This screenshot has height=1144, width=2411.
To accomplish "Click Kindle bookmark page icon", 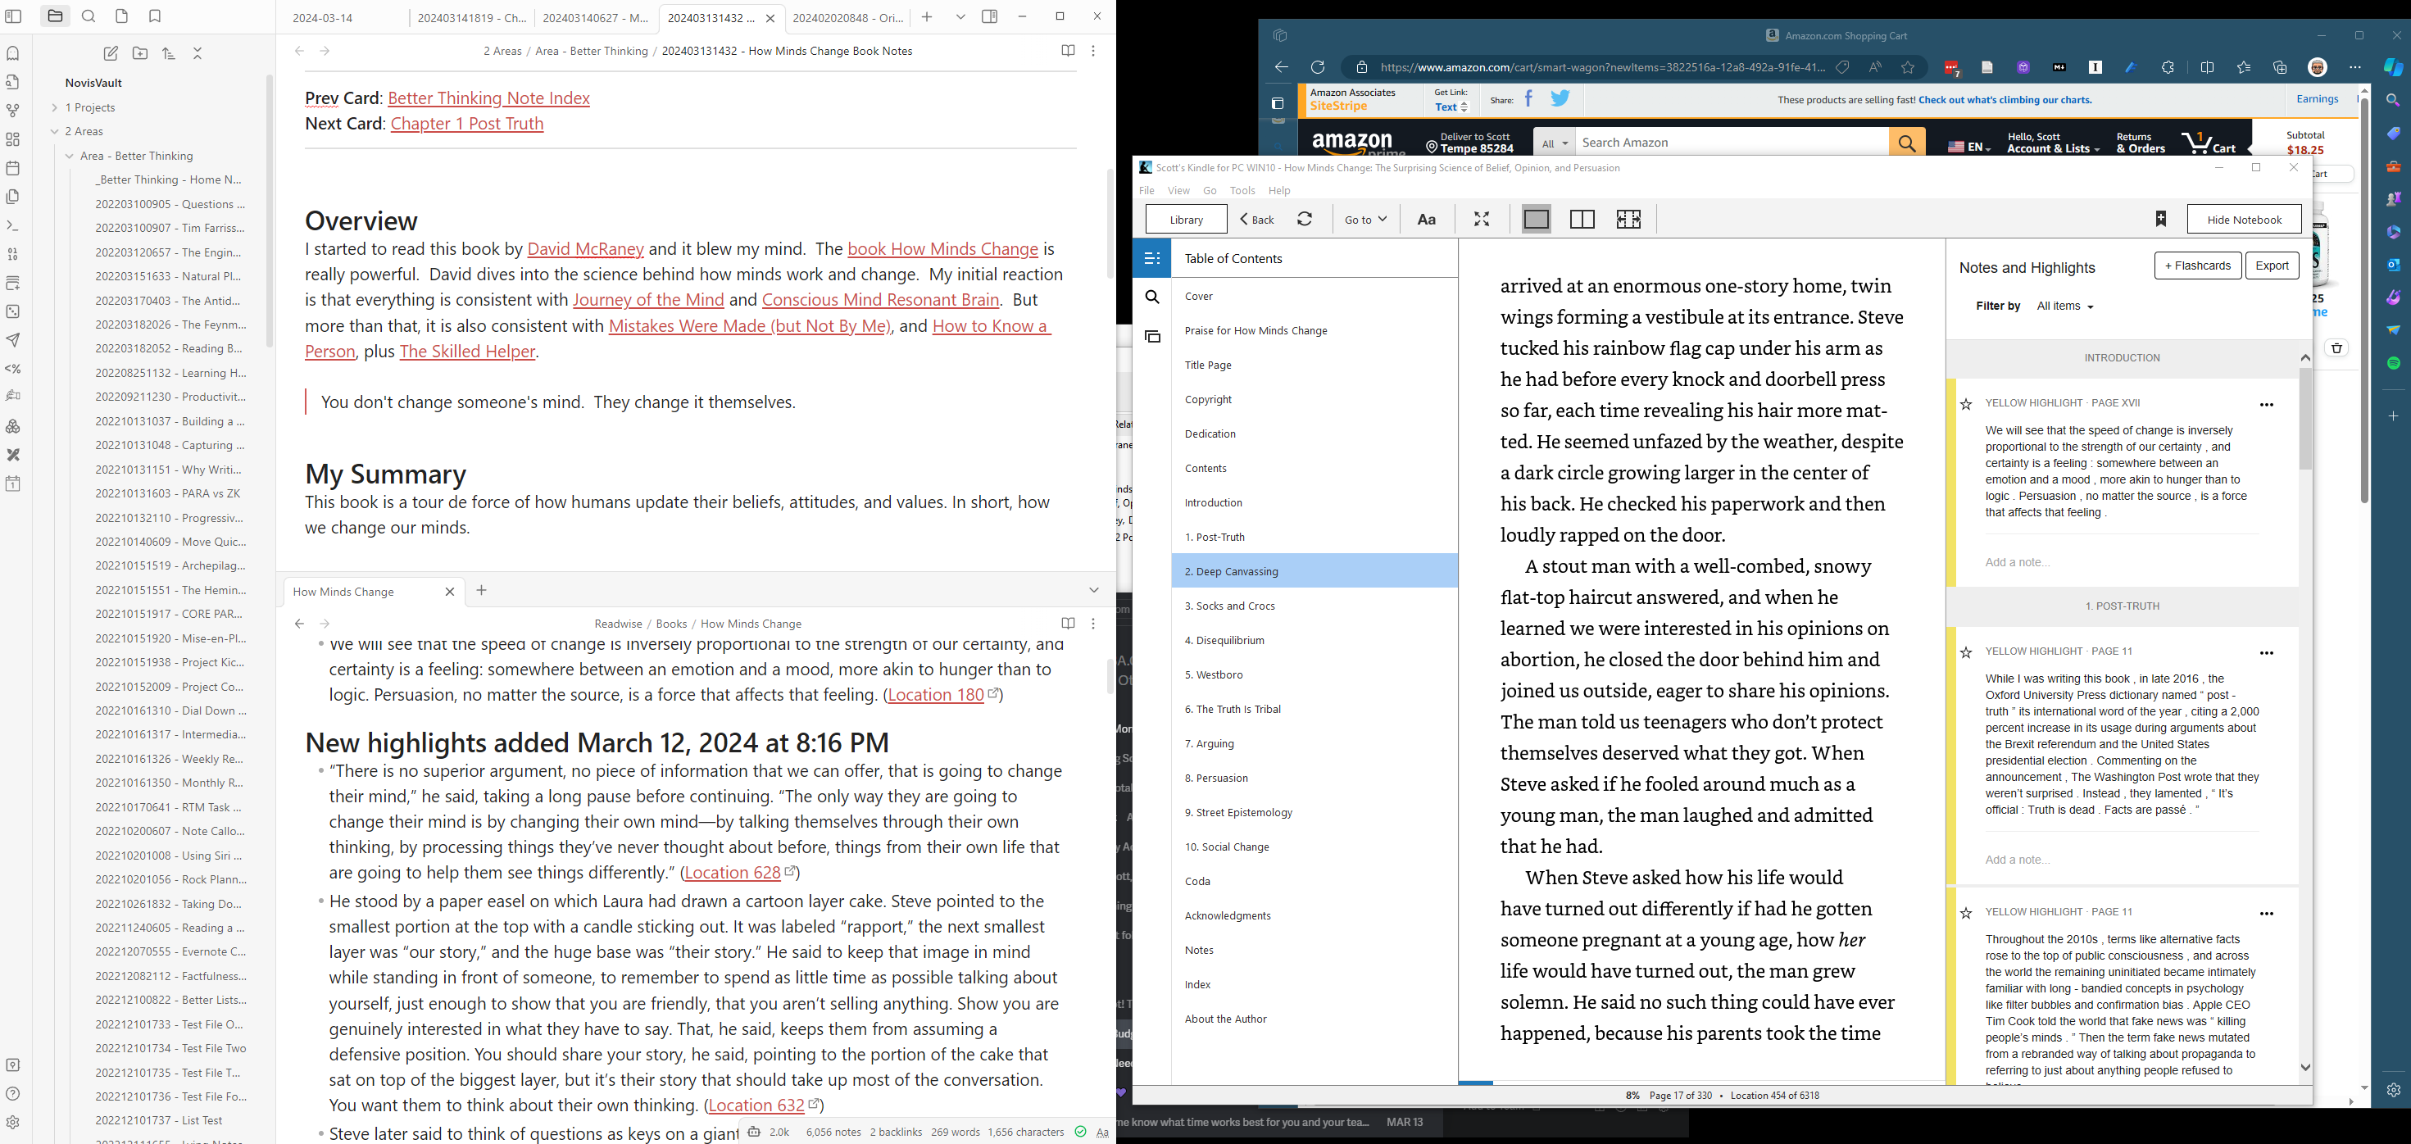I will tap(2160, 219).
